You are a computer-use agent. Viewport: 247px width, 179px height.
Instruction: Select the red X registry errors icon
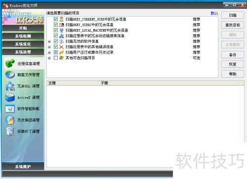[x=61, y=47]
